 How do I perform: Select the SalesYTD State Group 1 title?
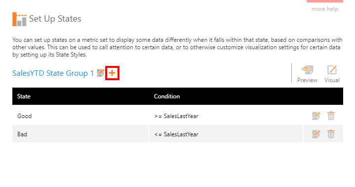point(53,73)
